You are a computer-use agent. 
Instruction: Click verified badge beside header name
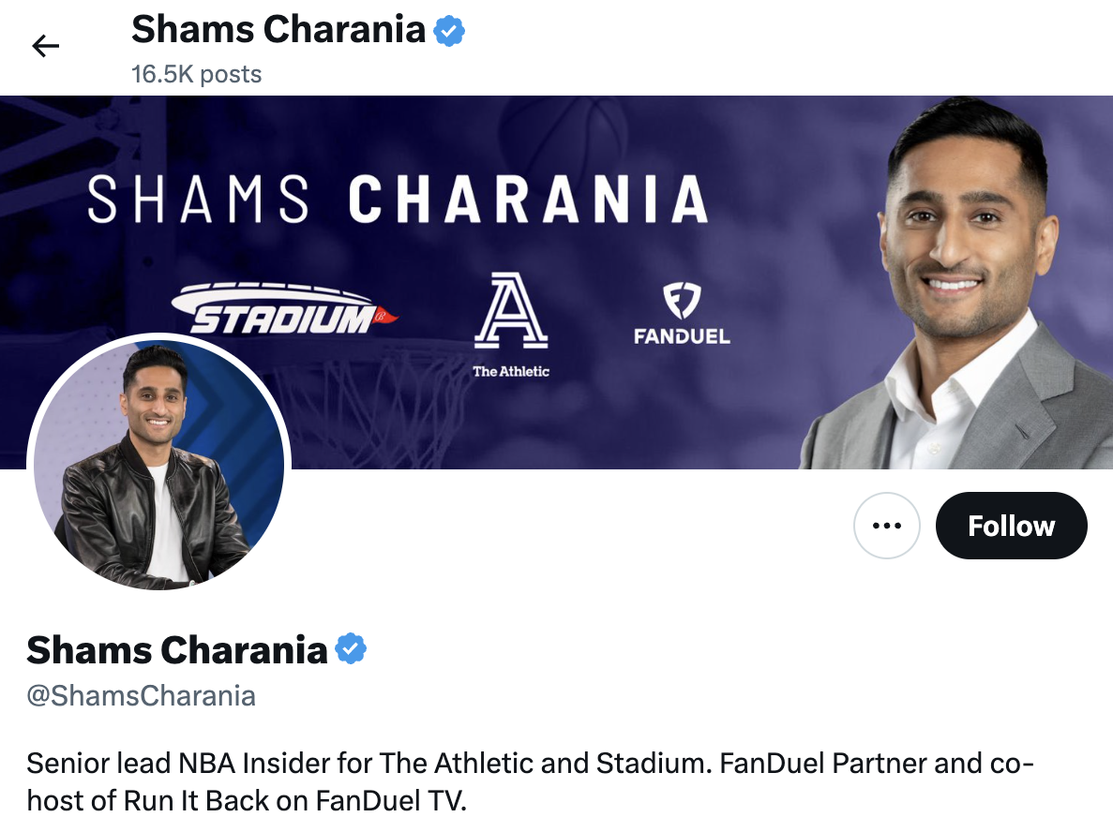coord(449,31)
